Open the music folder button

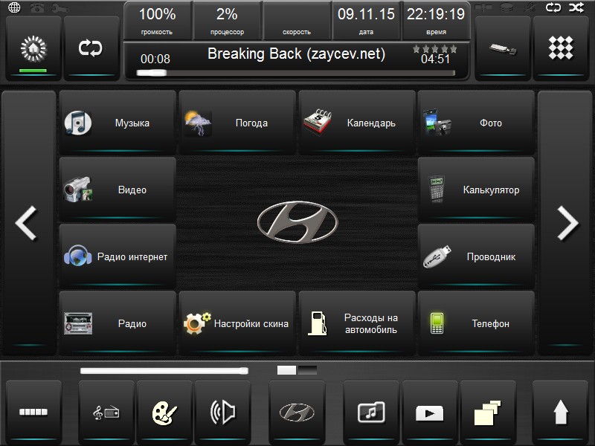click(371, 412)
